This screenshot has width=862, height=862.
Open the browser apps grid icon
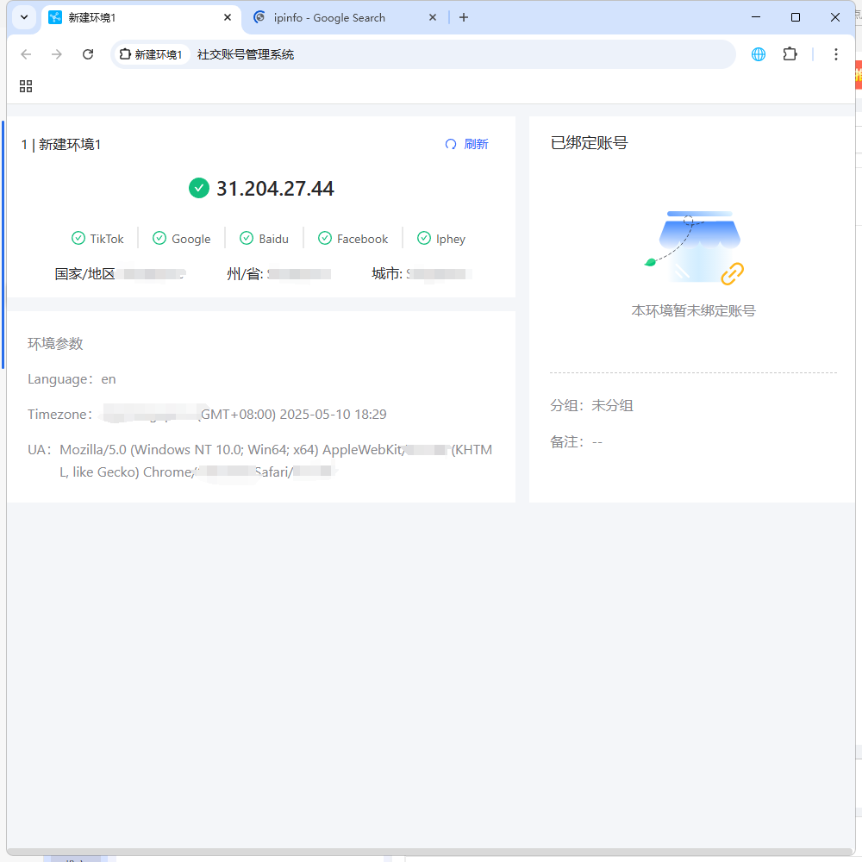26,86
